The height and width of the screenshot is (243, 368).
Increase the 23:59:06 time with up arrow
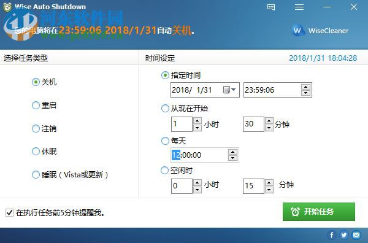tap(305, 87)
